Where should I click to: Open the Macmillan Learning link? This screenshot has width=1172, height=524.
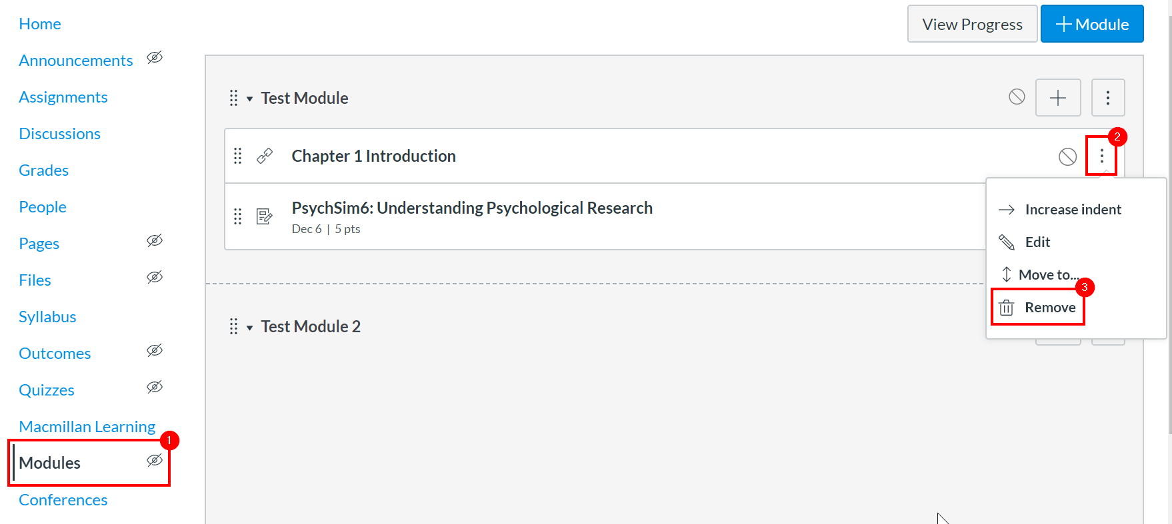(x=87, y=426)
